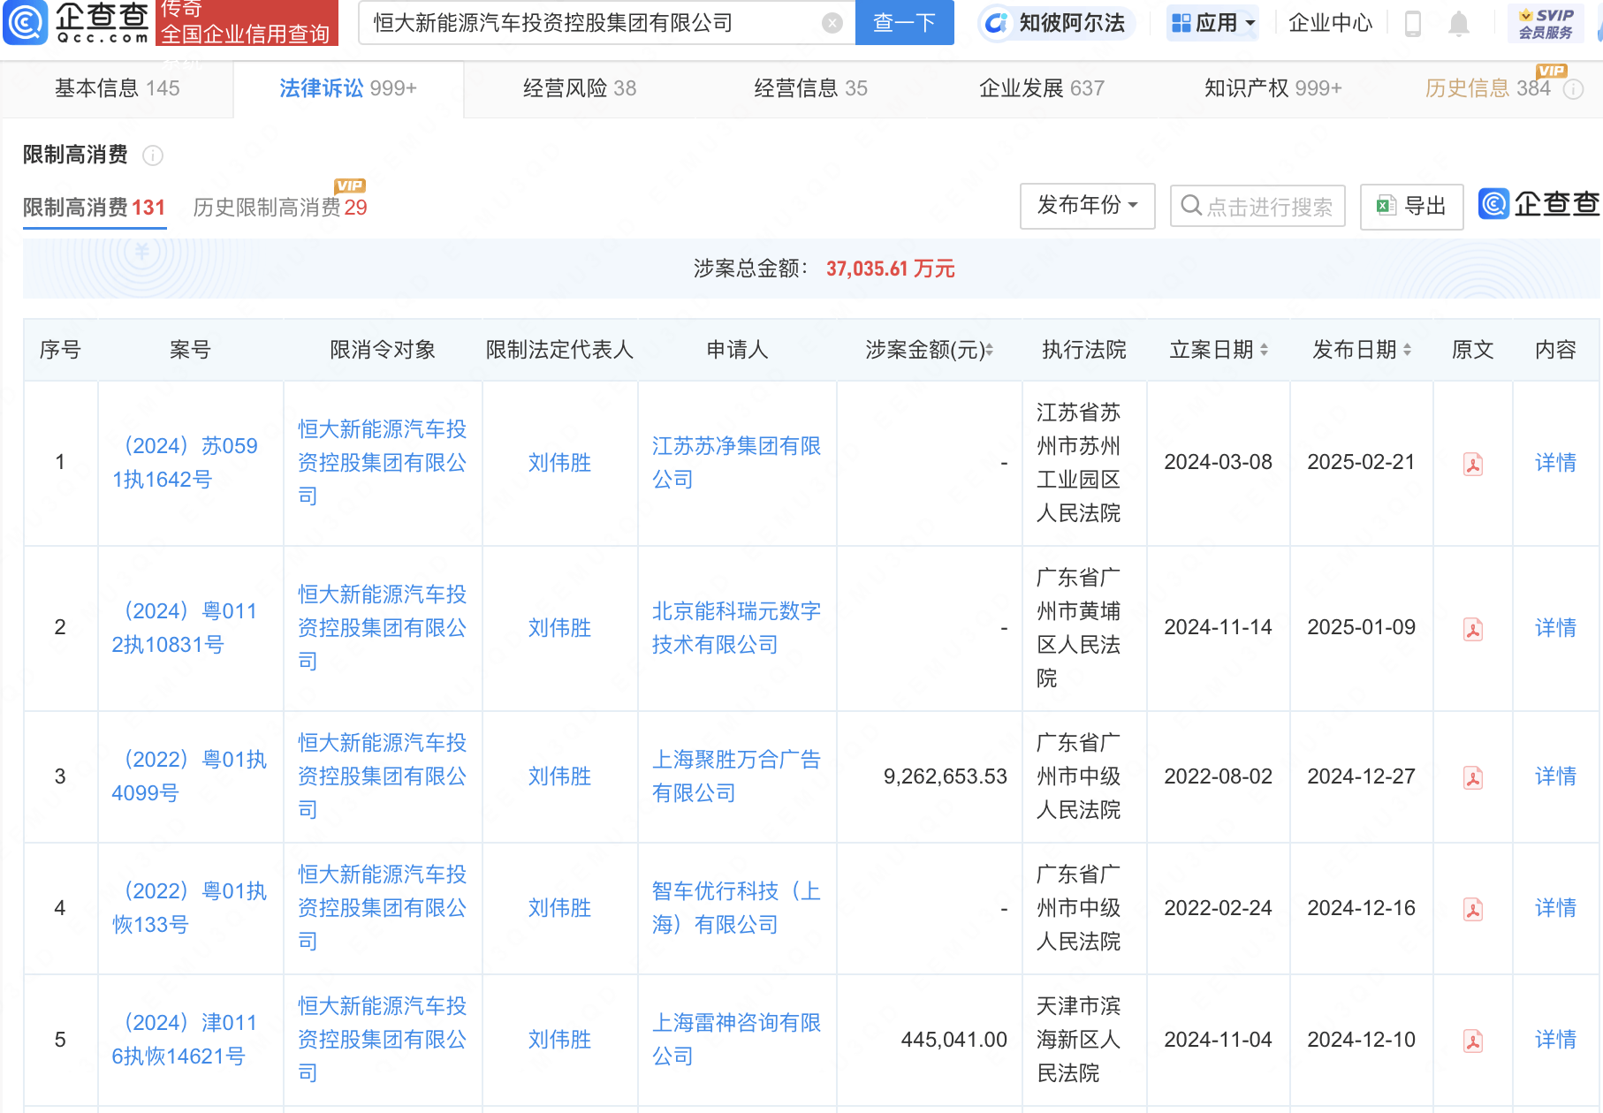Image resolution: width=1603 pixels, height=1113 pixels.
Task: Open case (2022)粤01执恢133号
Action: 190,908
